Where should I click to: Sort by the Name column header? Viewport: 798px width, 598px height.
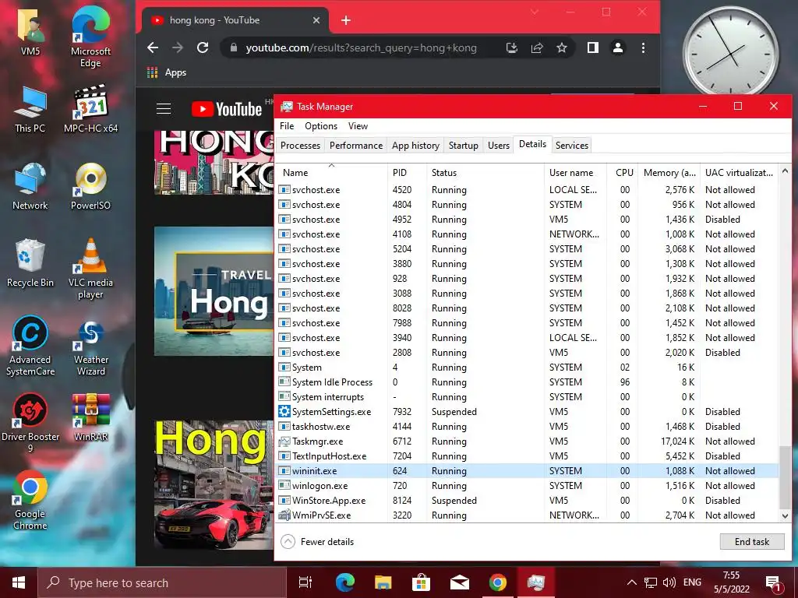(x=331, y=173)
